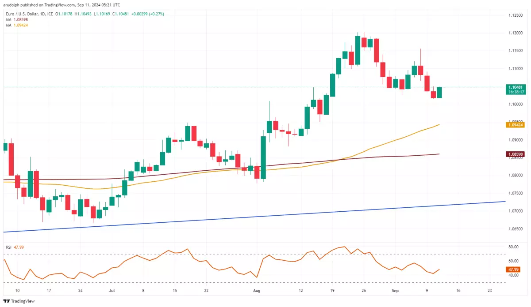Select the orange RSI value tag 47.99
This screenshot has width=531, height=307.
513,269
